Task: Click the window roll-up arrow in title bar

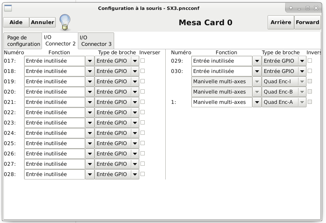Action: 291,8
